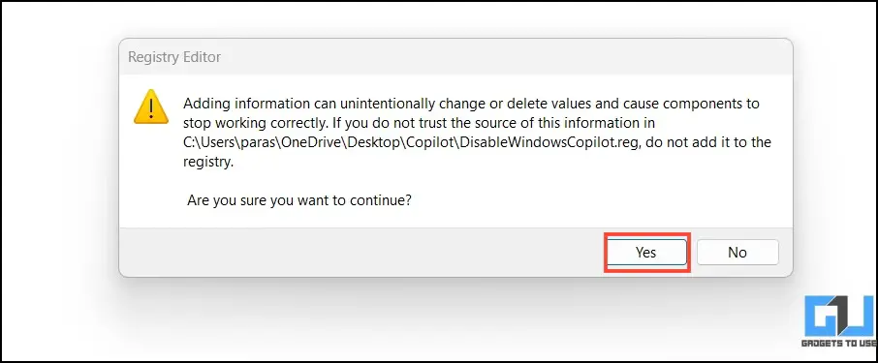The width and height of the screenshot is (878, 363).
Task: Decline by choosing the No button
Action: (x=737, y=253)
